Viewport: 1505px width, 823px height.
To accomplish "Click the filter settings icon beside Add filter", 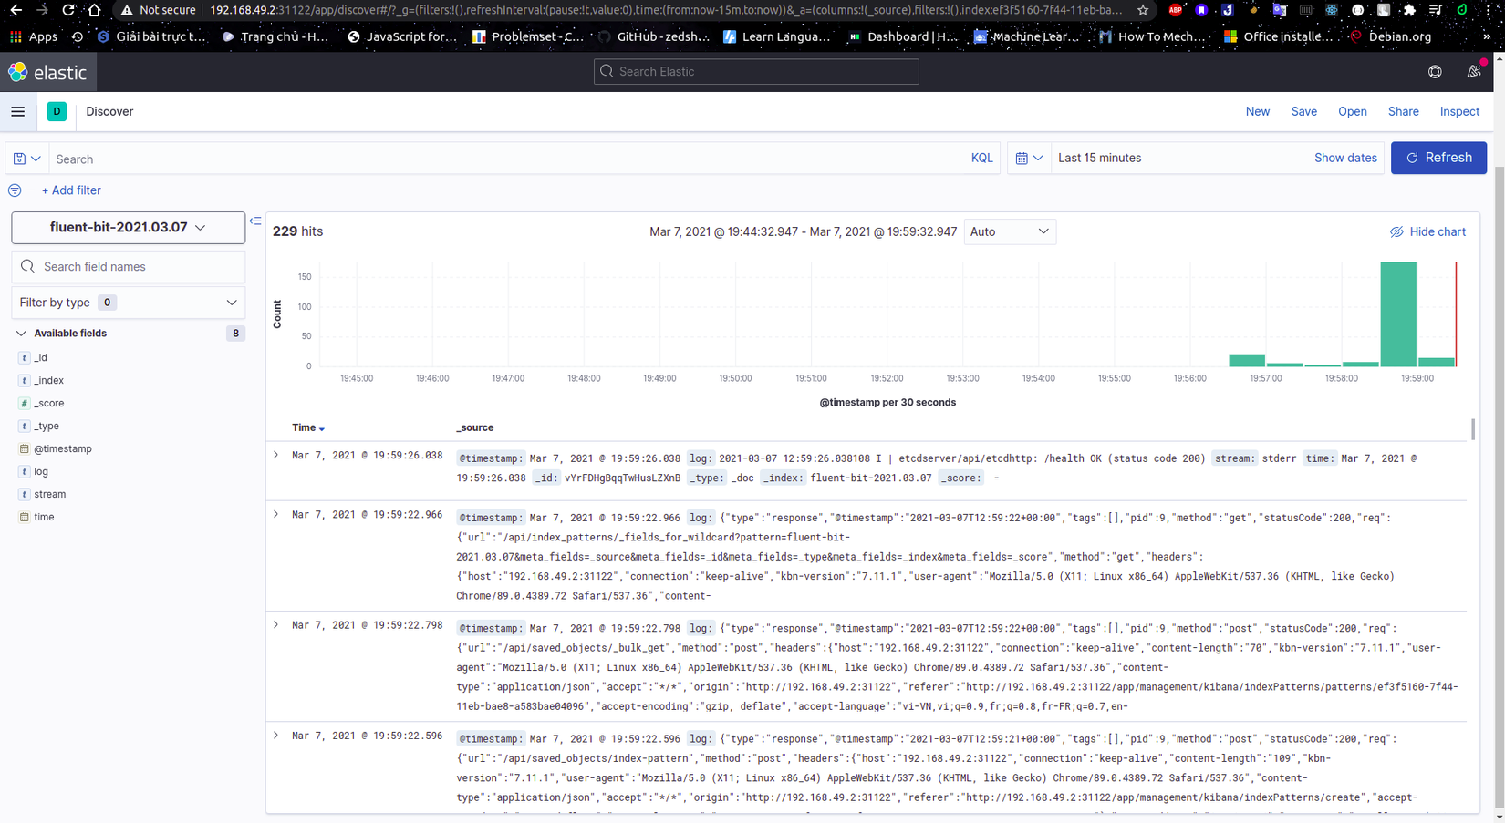I will pyautogui.click(x=15, y=190).
